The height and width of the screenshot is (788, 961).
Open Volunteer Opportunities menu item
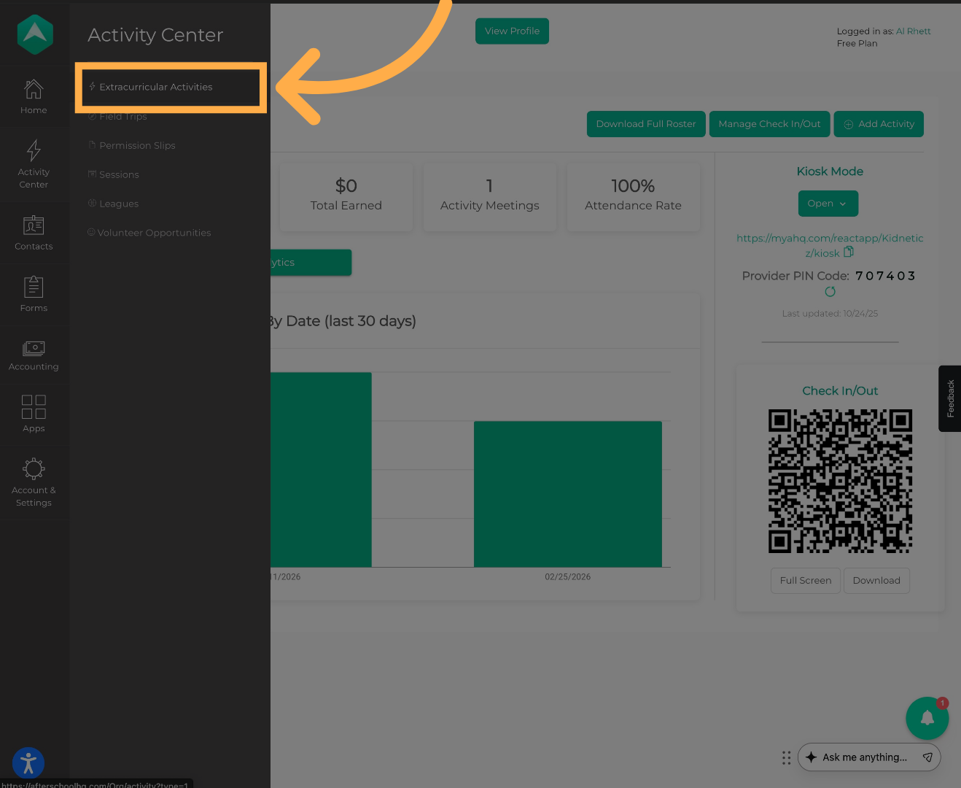[x=154, y=233]
